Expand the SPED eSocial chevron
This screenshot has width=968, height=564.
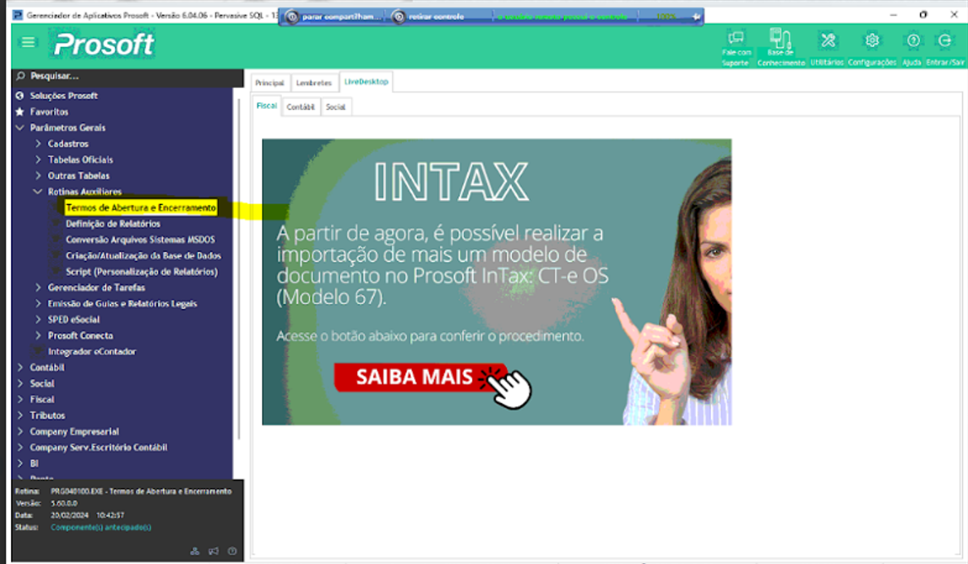38,320
